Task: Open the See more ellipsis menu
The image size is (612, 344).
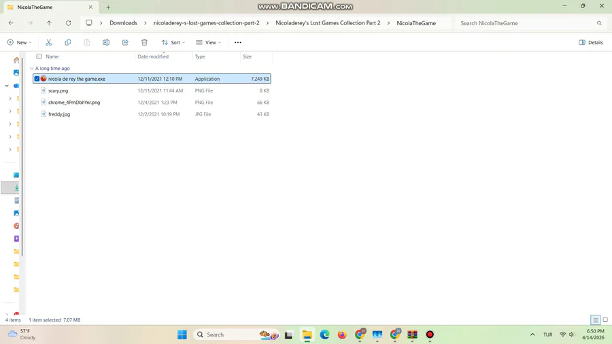Action: coord(238,43)
